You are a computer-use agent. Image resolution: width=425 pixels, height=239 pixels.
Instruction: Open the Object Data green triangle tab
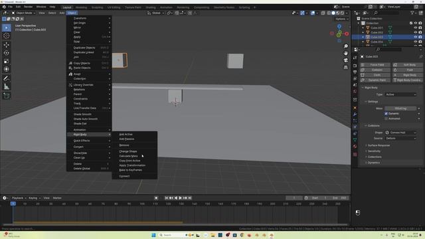[x=355, y=140]
